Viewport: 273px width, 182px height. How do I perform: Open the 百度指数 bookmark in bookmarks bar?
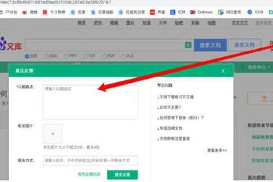[x=102, y=12]
